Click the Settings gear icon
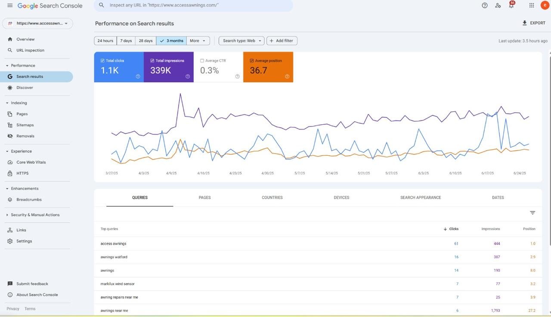The height and width of the screenshot is (317, 551). (10, 241)
